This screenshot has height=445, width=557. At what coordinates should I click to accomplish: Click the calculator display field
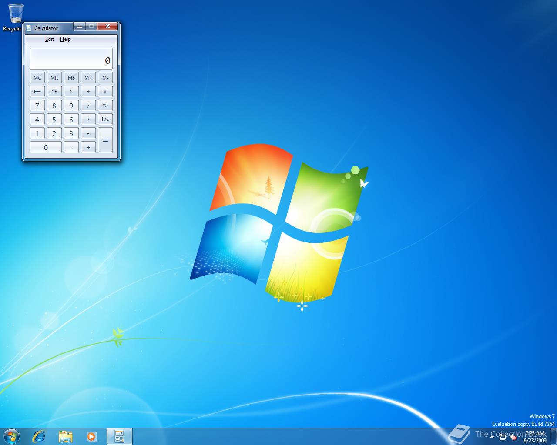tap(71, 59)
